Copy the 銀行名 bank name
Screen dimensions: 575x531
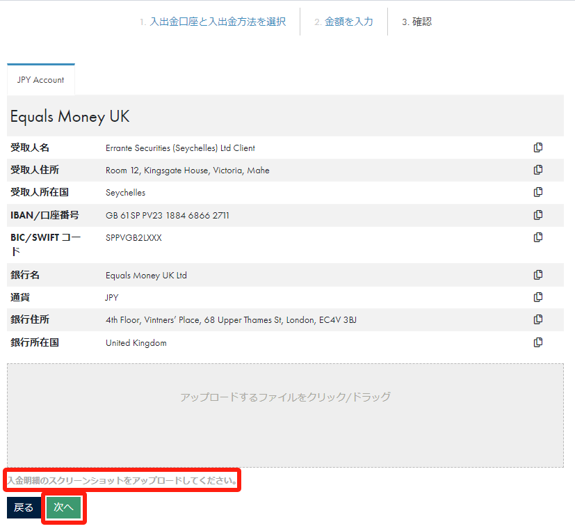coord(537,275)
